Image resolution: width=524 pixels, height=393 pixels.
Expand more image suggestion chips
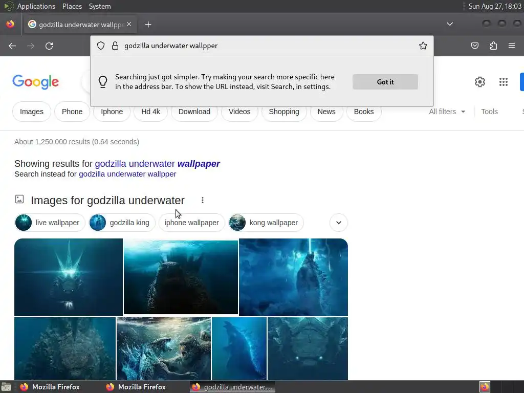pyautogui.click(x=339, y=223)
